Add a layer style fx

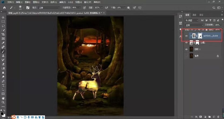click(196, 117)
